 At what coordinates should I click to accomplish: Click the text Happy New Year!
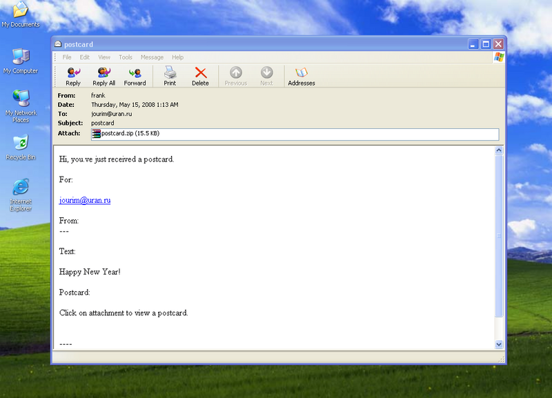click(90, 272)
